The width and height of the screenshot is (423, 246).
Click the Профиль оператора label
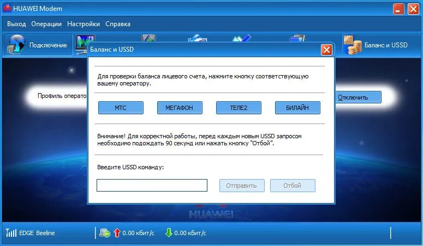pyautogui.click(x=62, y=96)
